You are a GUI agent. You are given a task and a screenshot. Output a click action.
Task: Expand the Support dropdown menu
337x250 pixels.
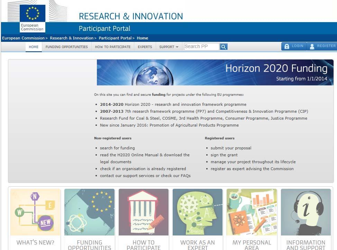pos(169,47)
